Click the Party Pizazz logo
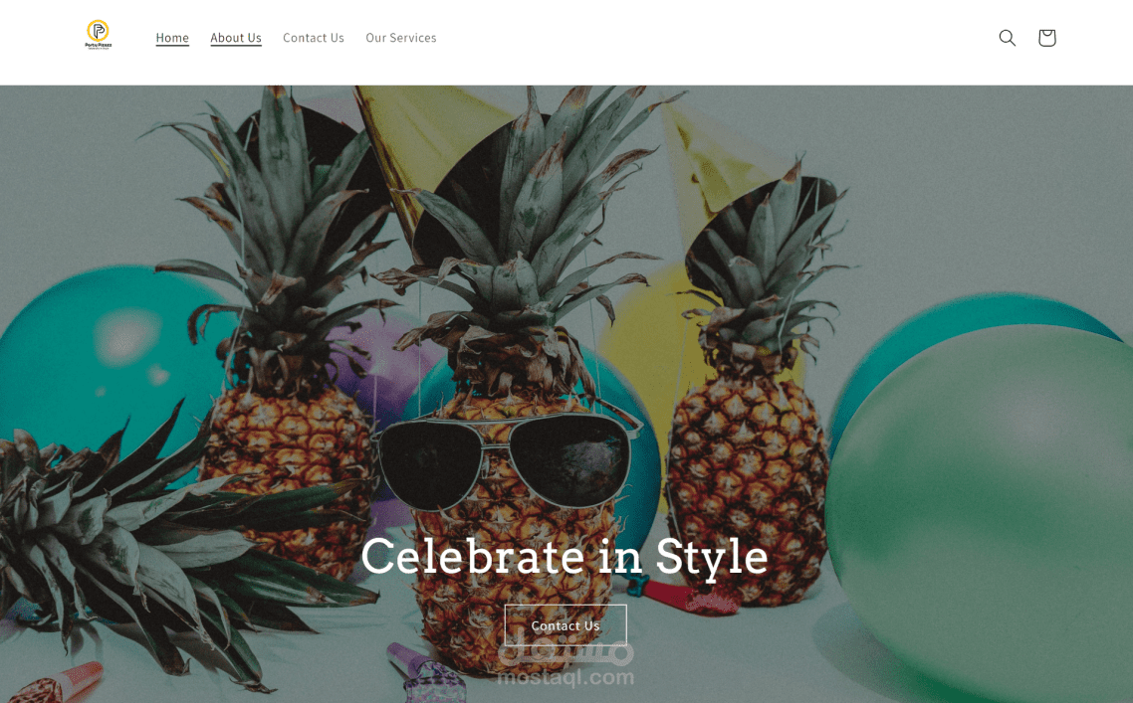Viewport: 1133px width, 703px height. (x=99, y=35)
